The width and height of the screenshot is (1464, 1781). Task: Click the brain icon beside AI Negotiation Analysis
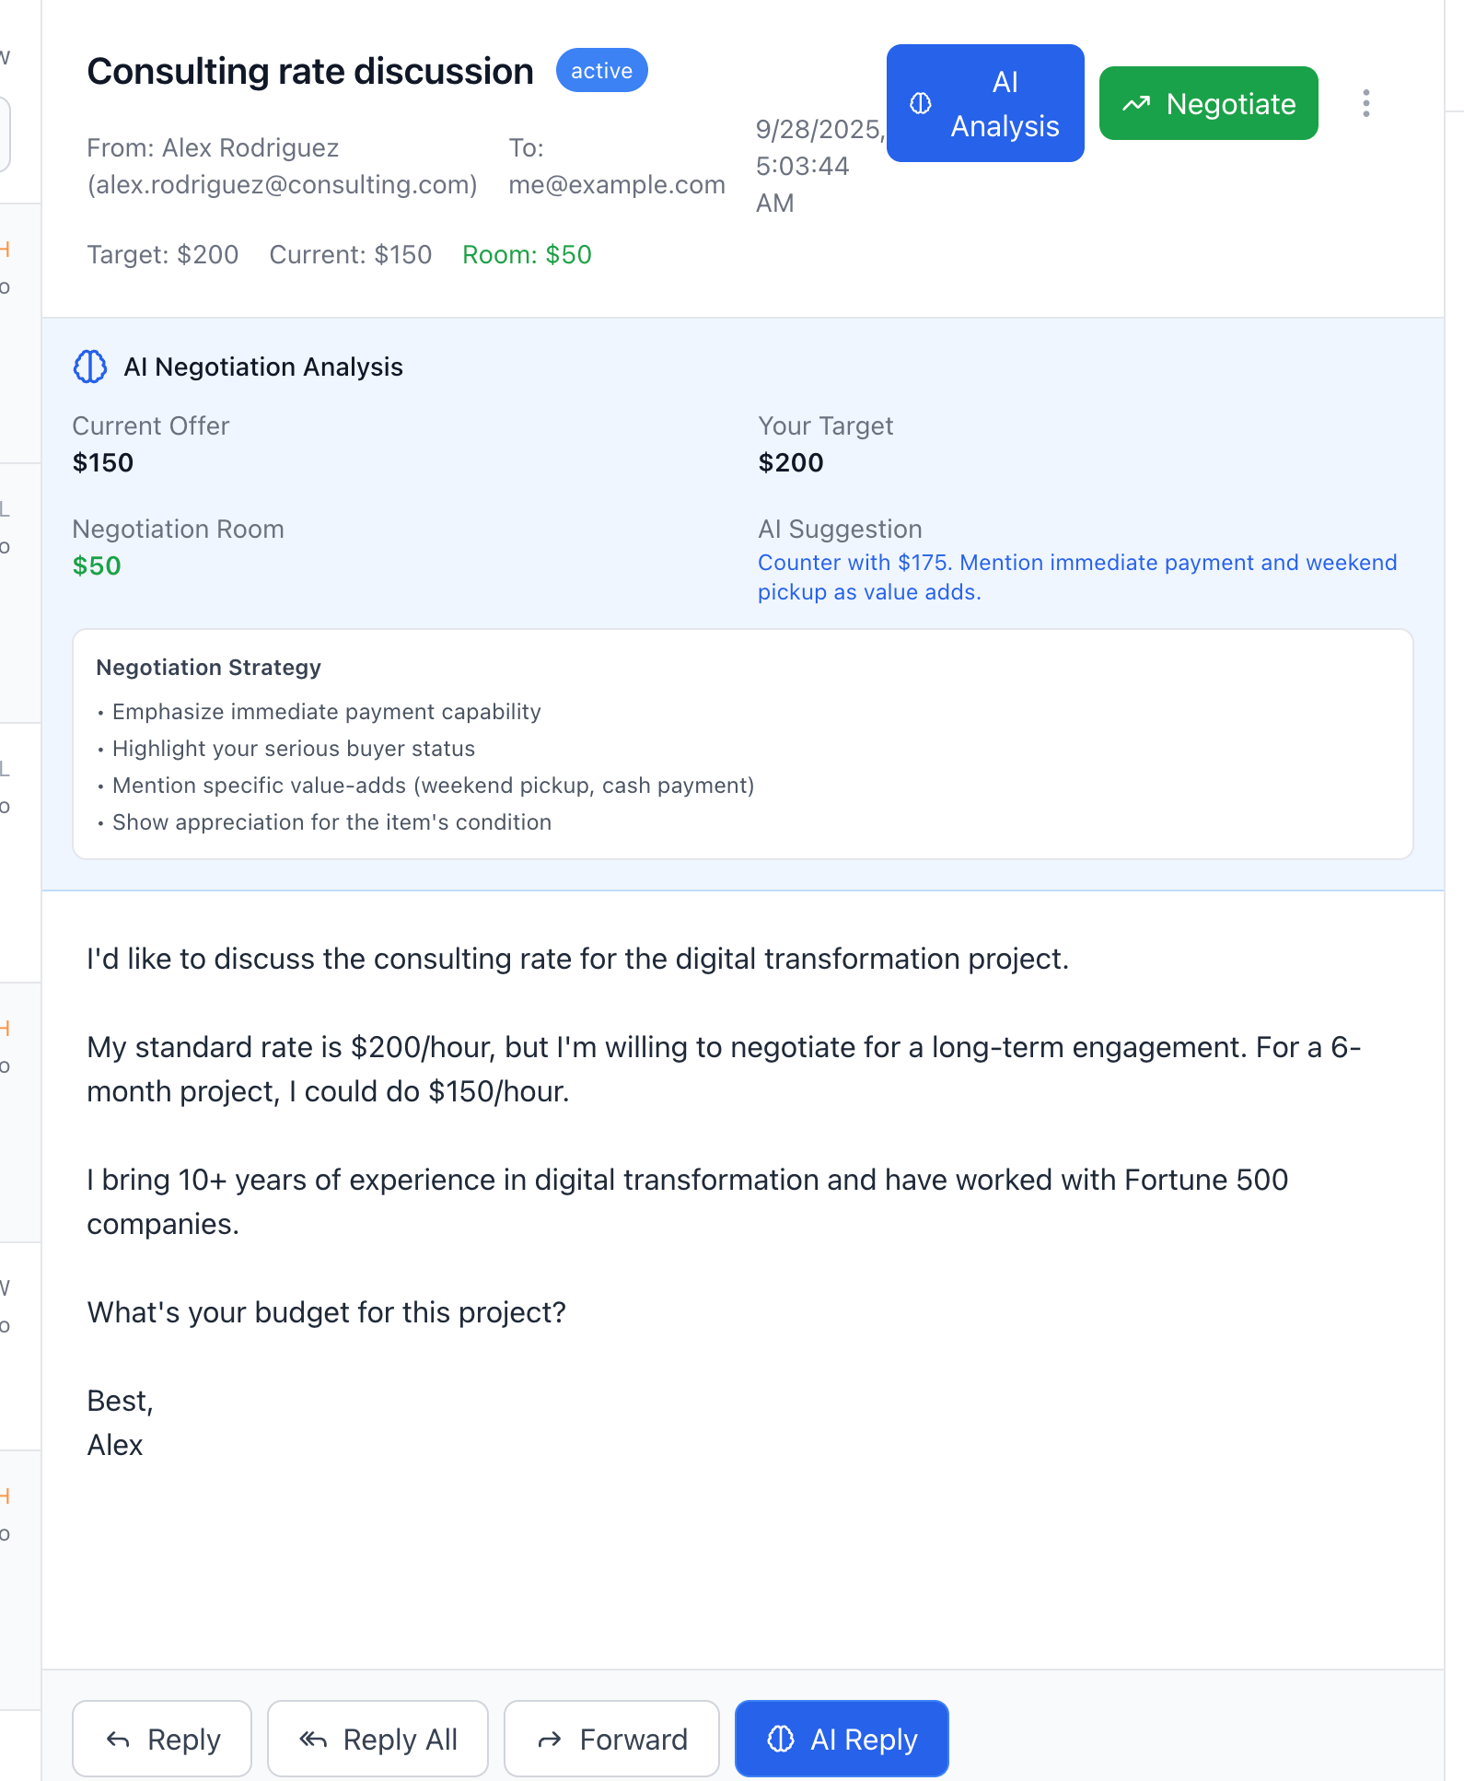(90, 367)
